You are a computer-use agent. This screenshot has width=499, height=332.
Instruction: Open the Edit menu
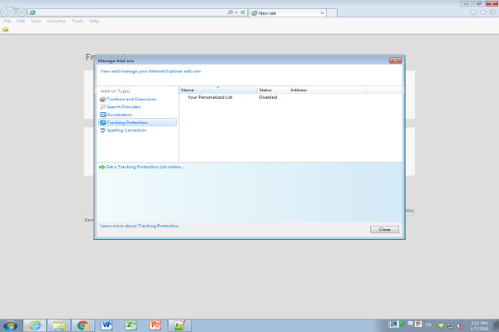point(21,21)
